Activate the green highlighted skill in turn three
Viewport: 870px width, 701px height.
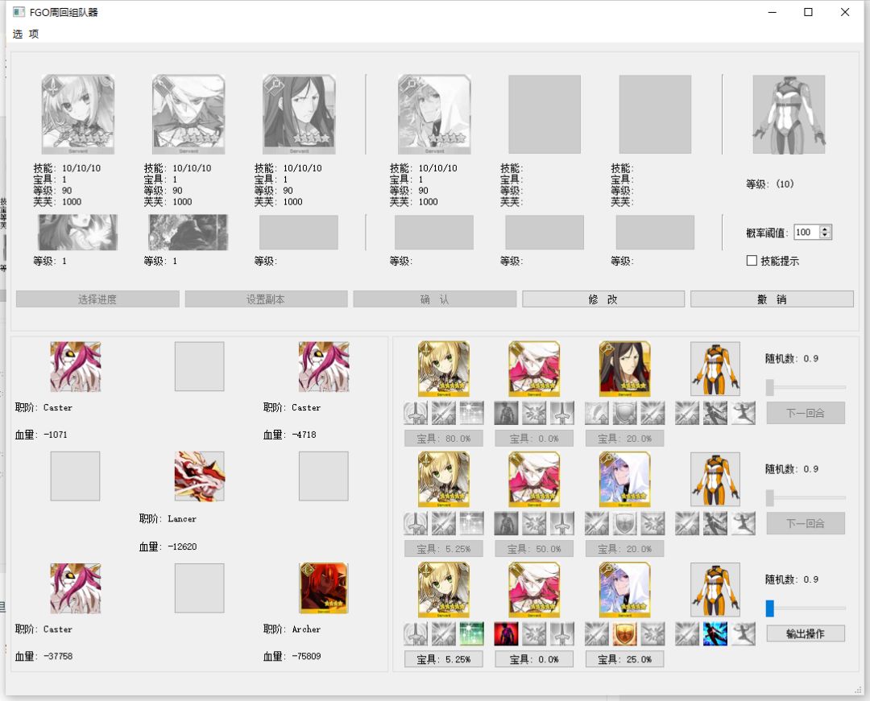tap(471, 634)
